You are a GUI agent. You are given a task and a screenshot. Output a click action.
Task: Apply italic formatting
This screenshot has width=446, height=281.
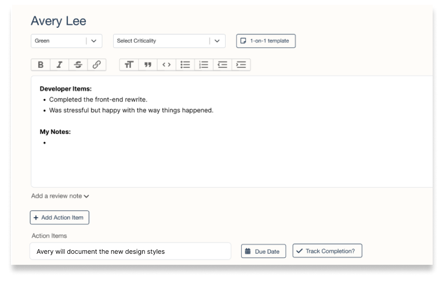60,65
